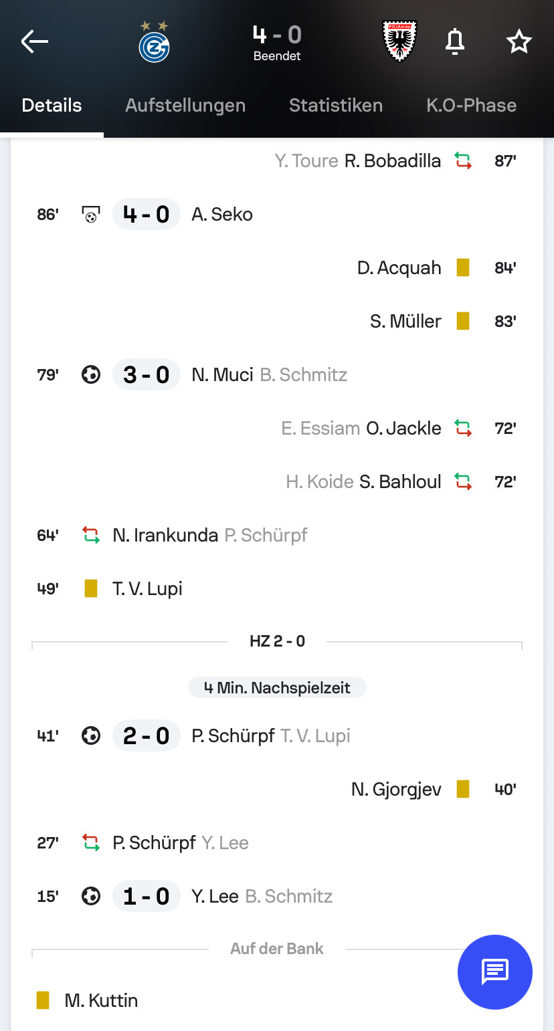Tap T. V. Lupi's yellow card icon
This screenshot has width=554, height=1031.
coord(91,588)
